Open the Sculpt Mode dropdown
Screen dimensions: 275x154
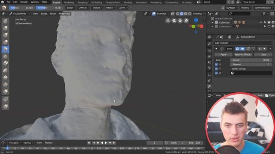(20, 14)
